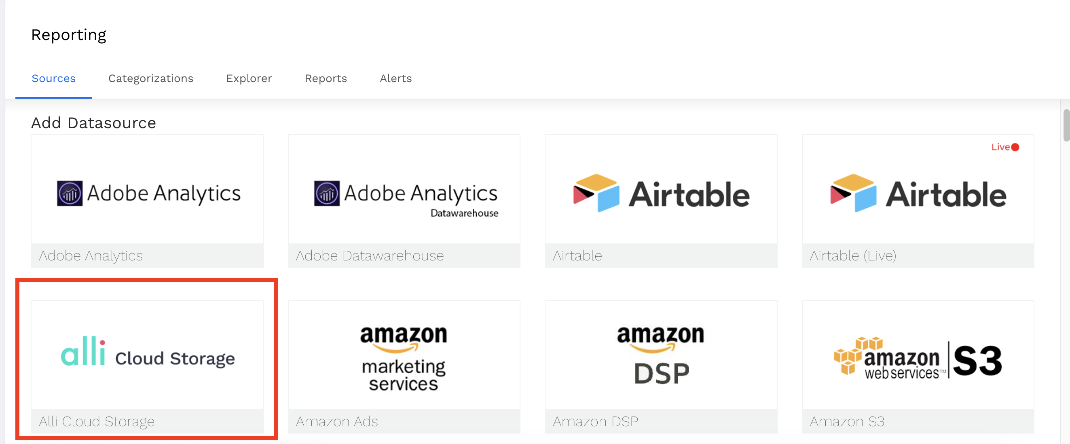Click the vertical scrollbar handle
The height and width of the screenshot is (444, 1070).
pyautogui.click(x=1066, y=125)
